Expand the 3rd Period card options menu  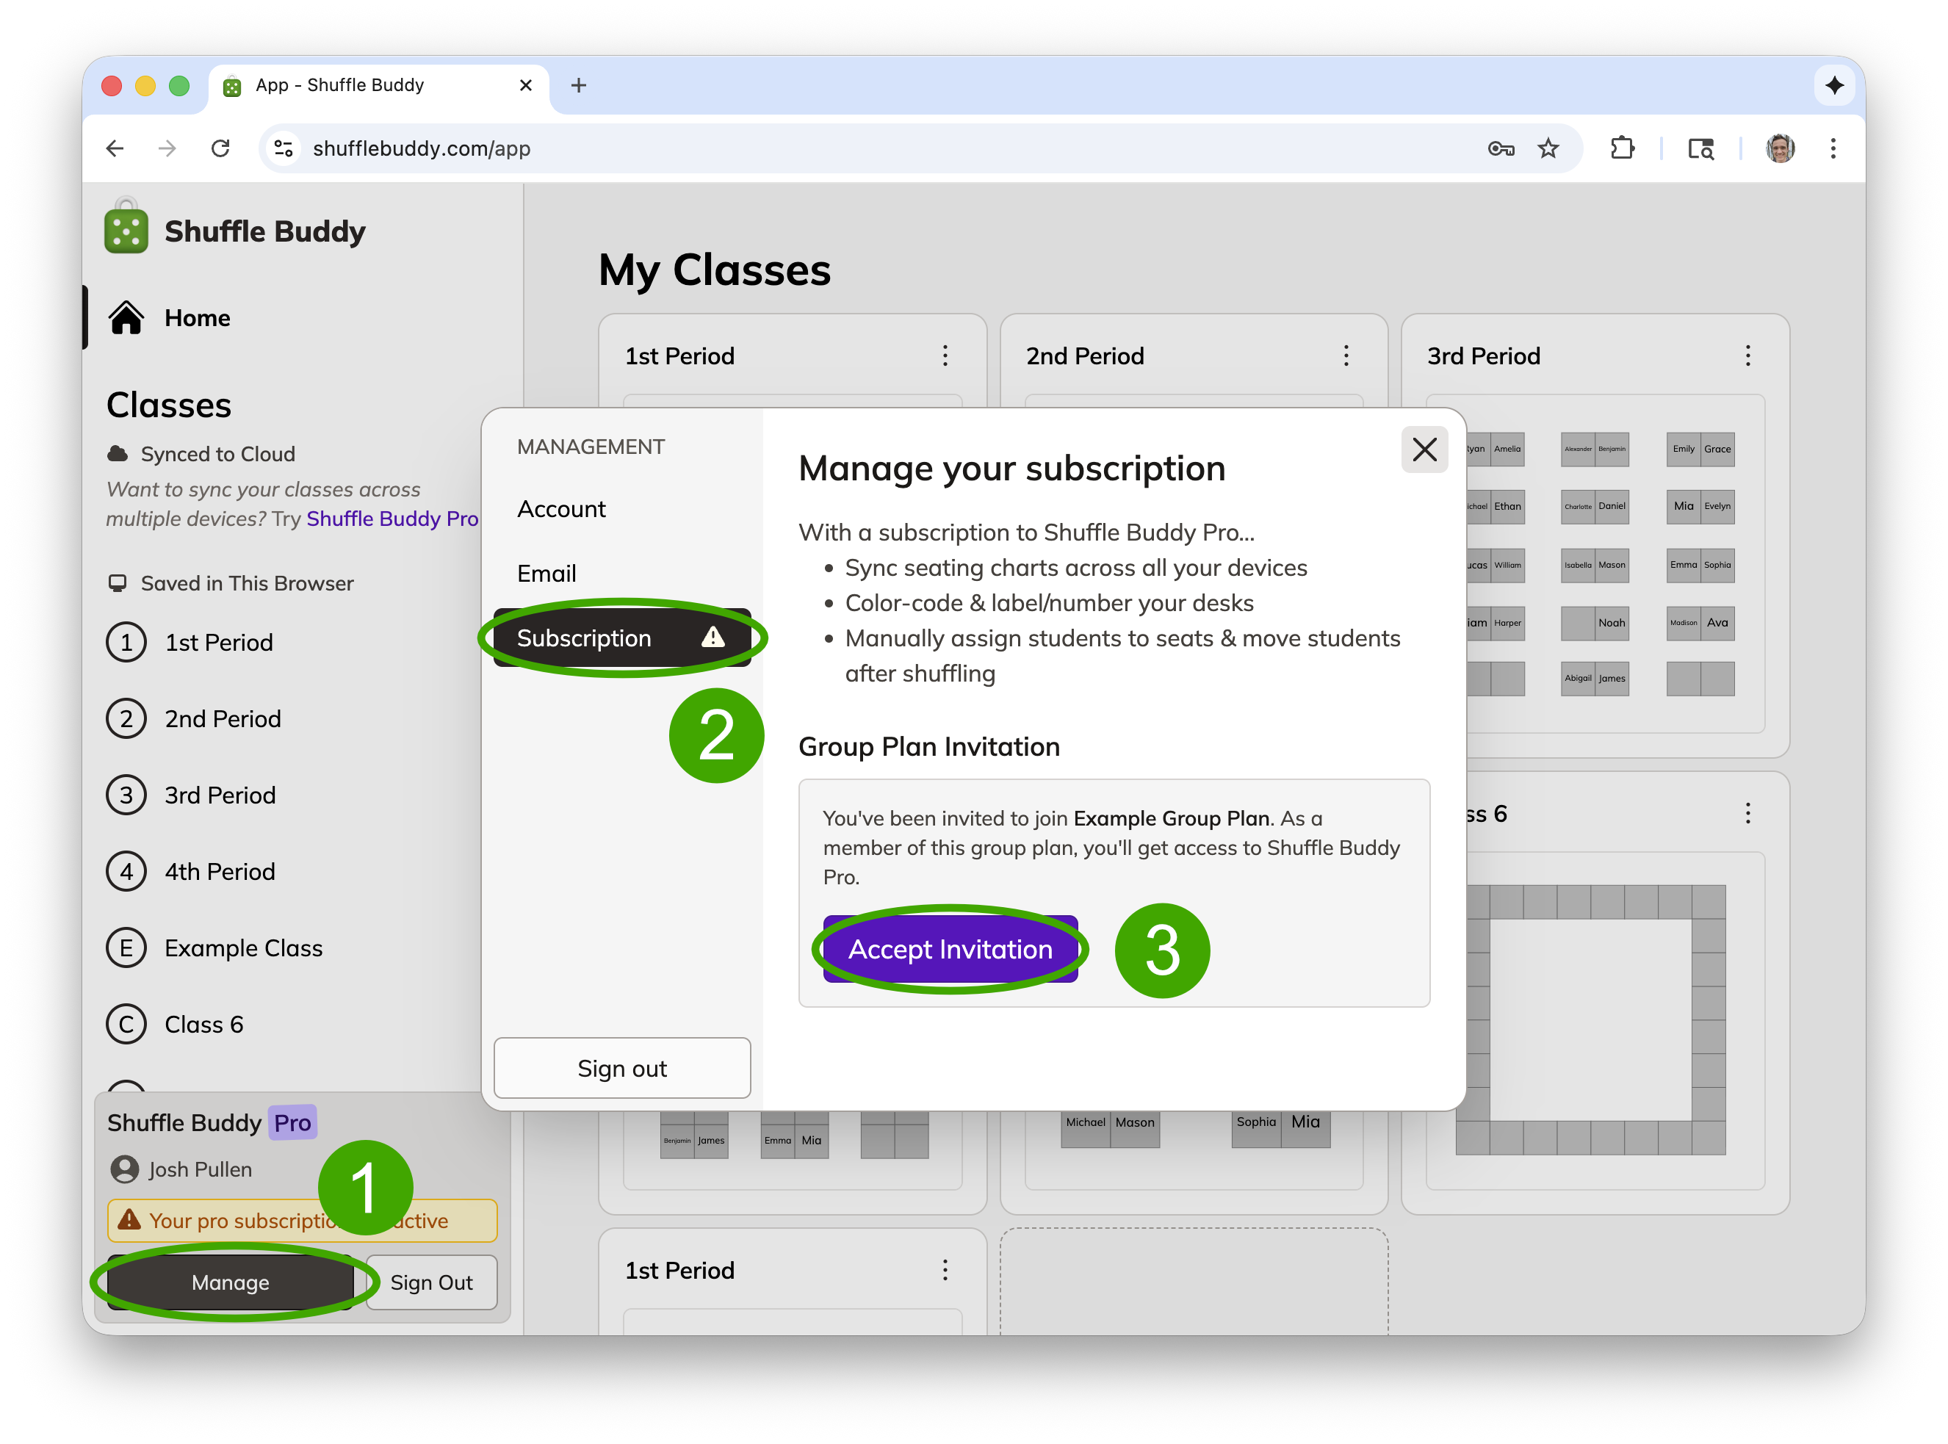pos(1747,355)
